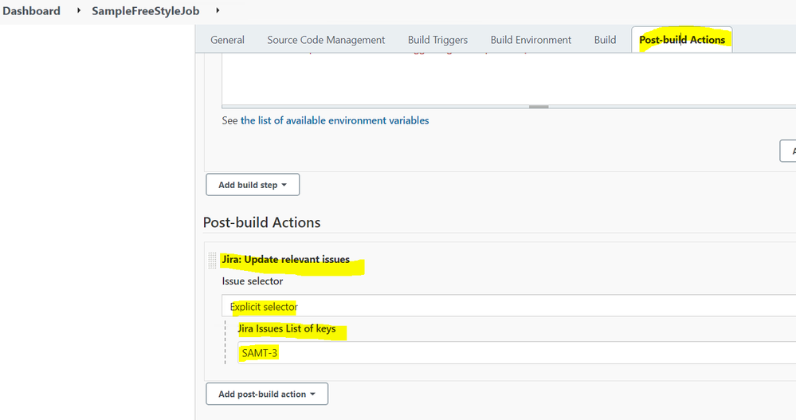Click the Issue selector label

tap(253, 281)
